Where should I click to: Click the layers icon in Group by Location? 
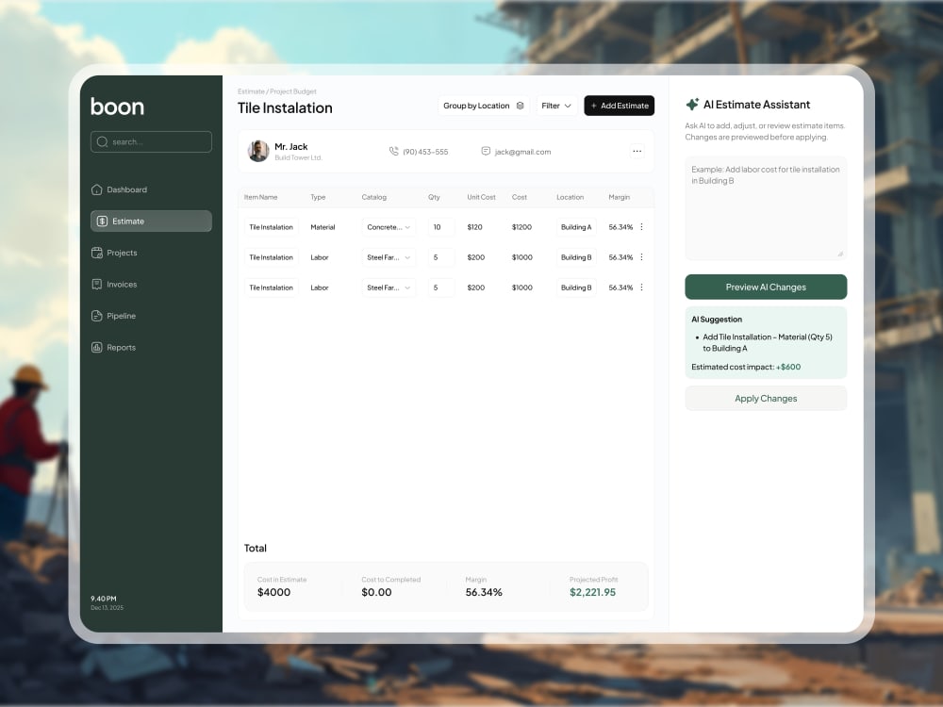click(521, 106)
